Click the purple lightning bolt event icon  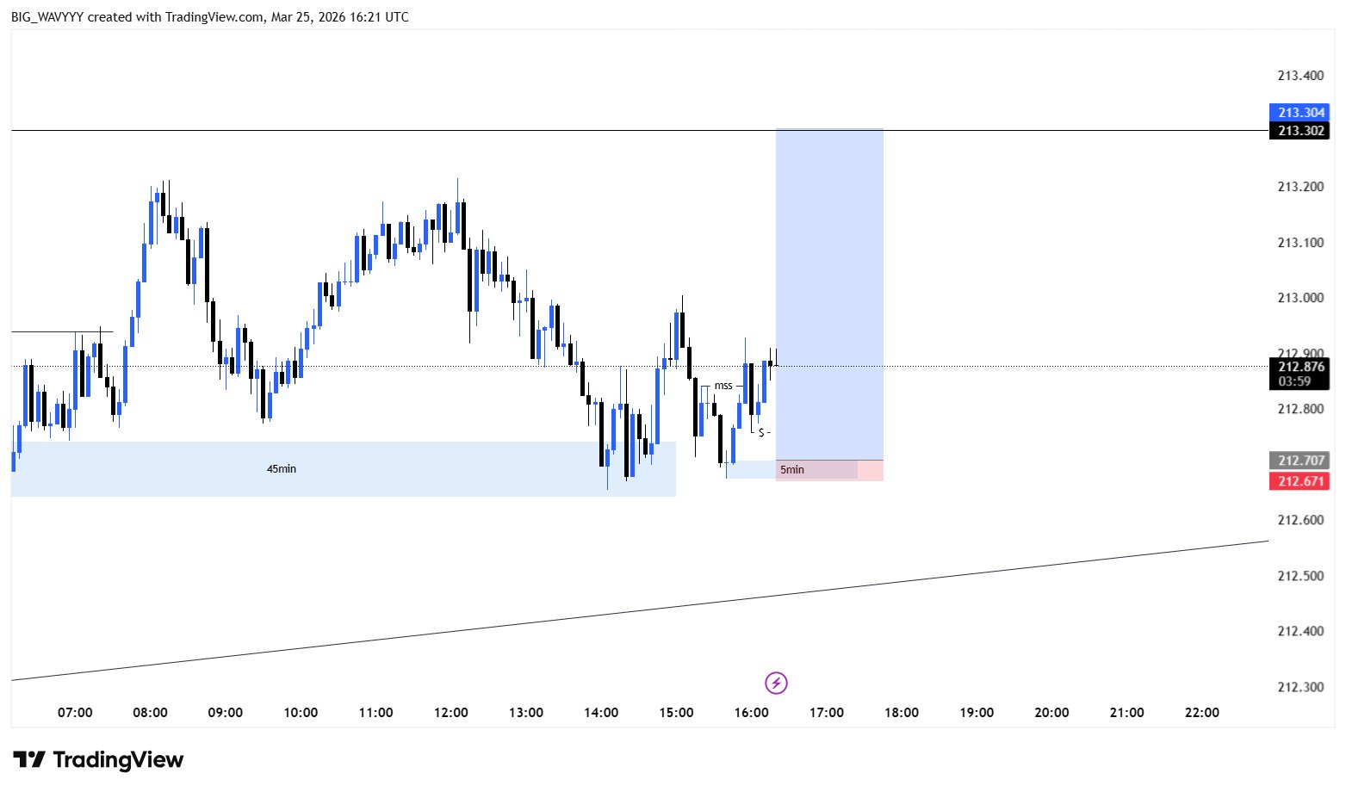tap(776, 684)
